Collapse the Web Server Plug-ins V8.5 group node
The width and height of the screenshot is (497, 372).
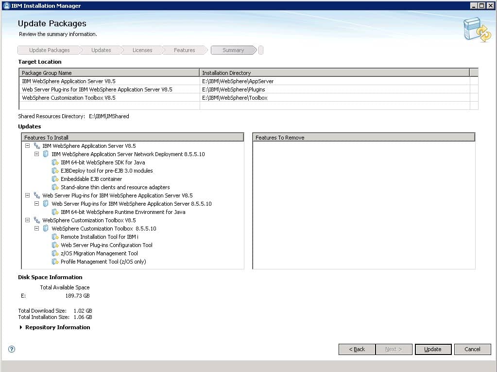point(28,195)
